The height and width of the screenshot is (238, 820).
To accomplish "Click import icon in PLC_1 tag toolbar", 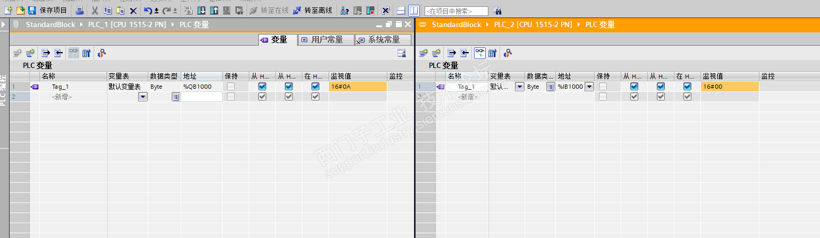I will coord(58,53).
